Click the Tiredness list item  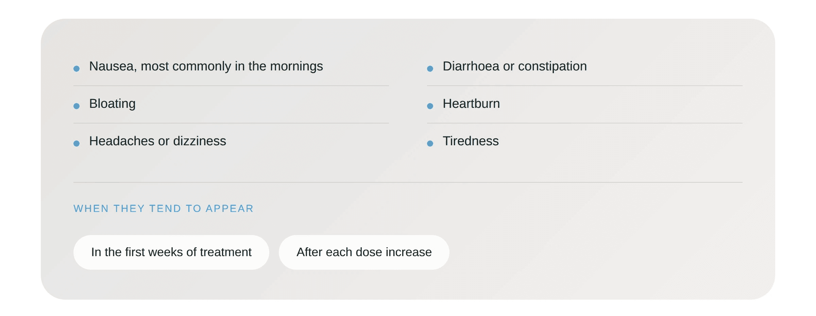[585, 142]
